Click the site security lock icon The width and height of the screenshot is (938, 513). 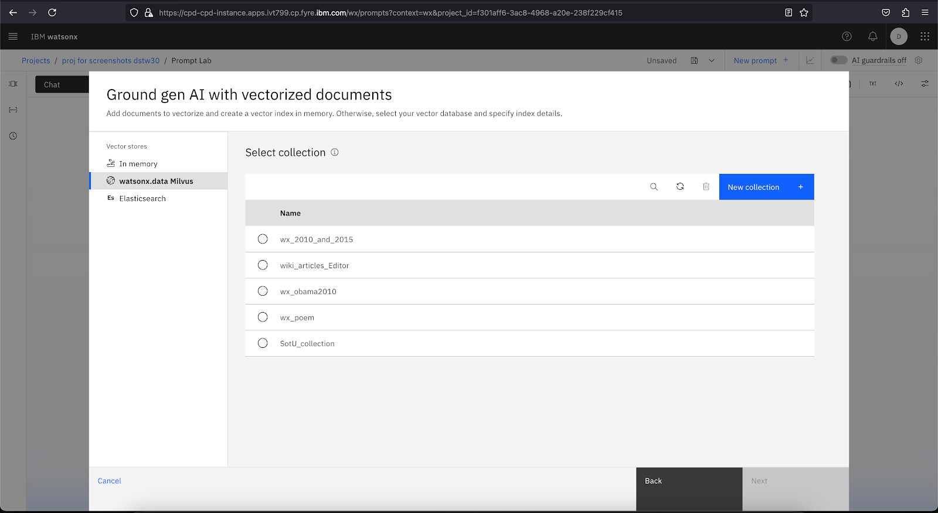149,12
